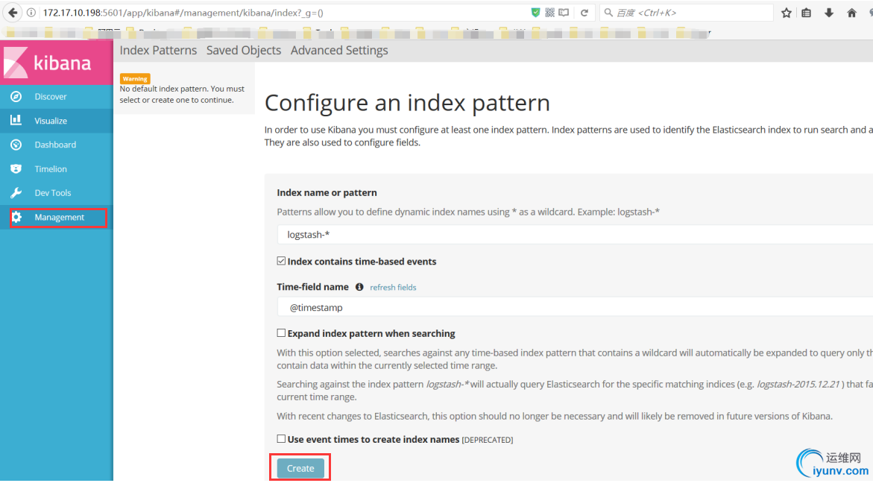Open the Time-field name @timestamp dropdown
The image size is (873, 483).
tap(575, 307)
